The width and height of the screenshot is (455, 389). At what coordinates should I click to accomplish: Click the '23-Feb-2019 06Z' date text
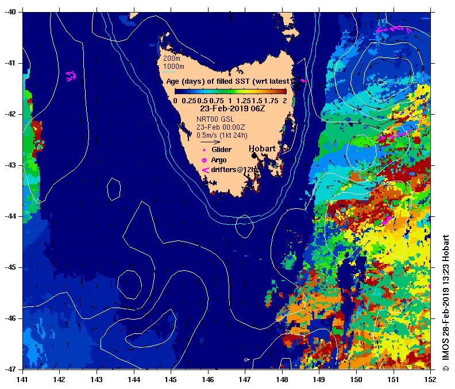click(x=233, y=108)
